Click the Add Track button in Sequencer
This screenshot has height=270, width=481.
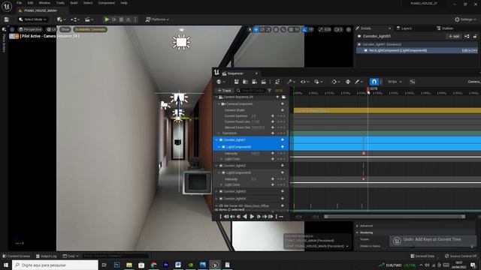[224, 91]
